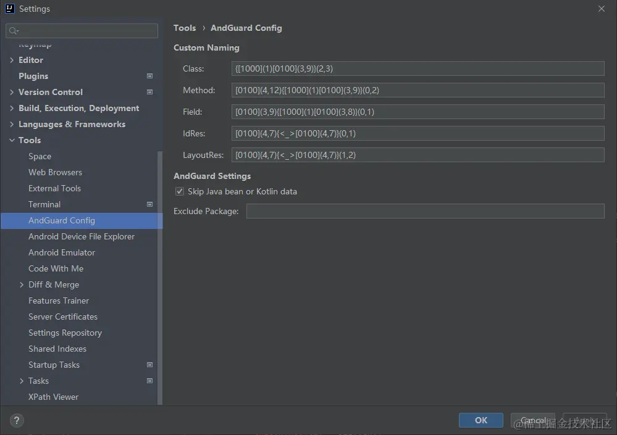
Task: Click project-level icon next to Terminal
Action: 149,204
